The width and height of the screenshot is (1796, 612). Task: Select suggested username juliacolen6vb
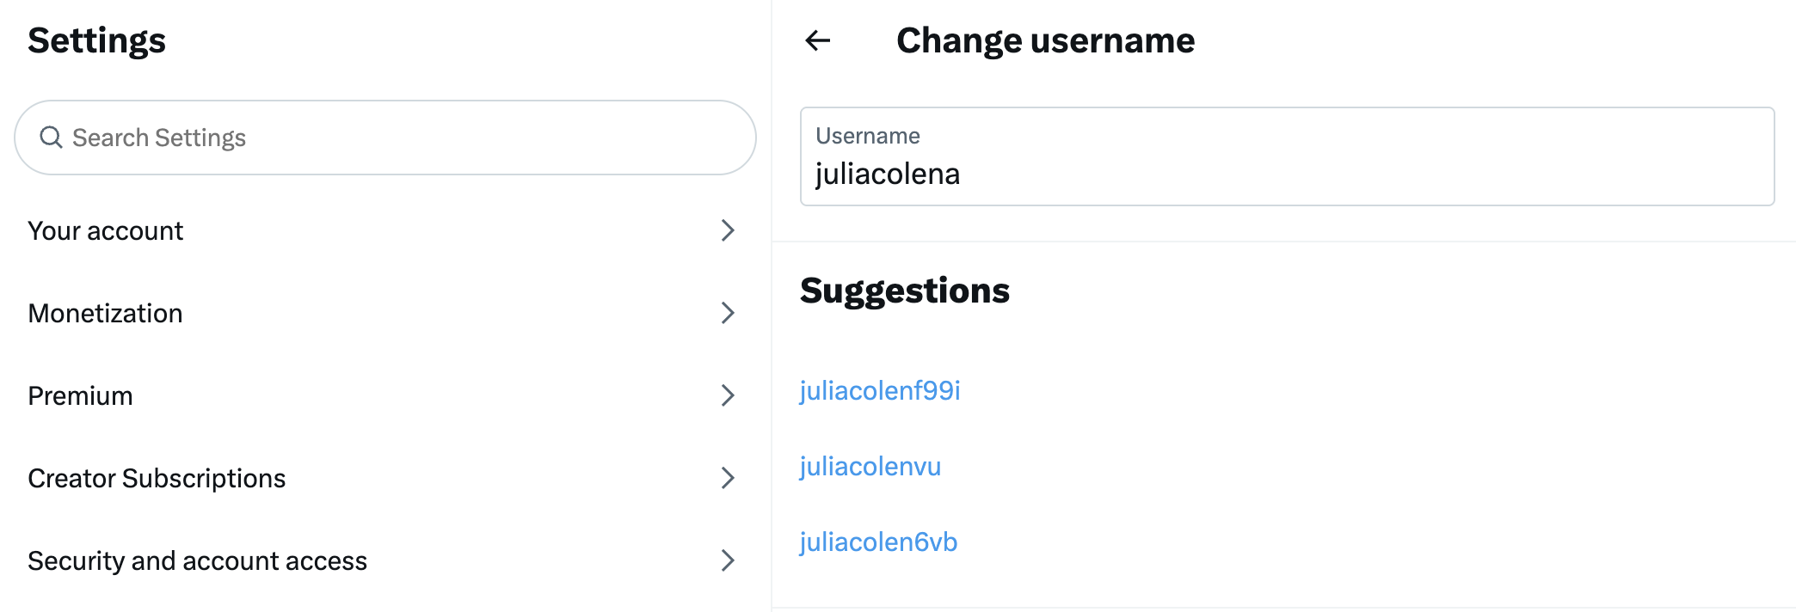[x=879, y=542]
